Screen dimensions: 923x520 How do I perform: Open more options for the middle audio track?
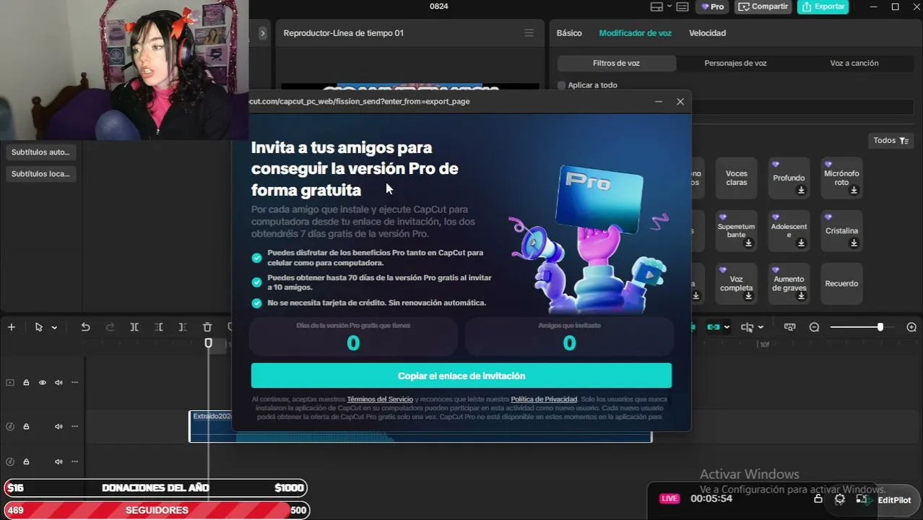74,426
